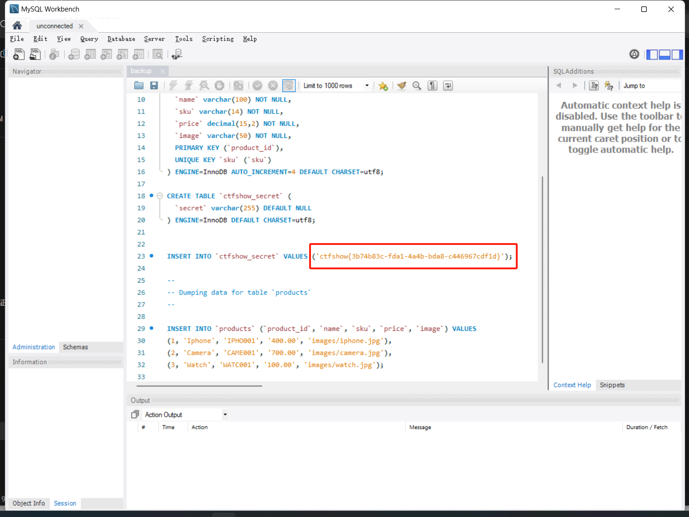Go to the Workbench home screen
The image size is (689, 517).
click(17, 26)
